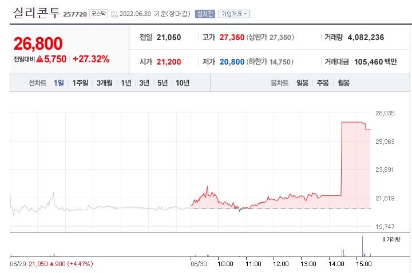
Task: Select the 3년 chart period
Action: (144, 83)
